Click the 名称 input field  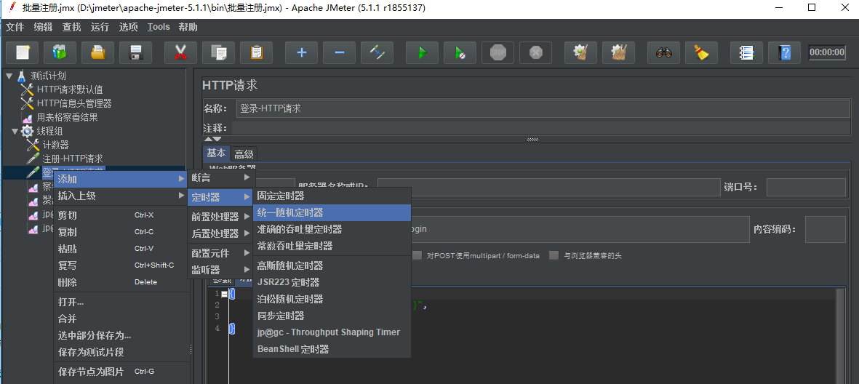pyautogui.click(x=545, y=108)
